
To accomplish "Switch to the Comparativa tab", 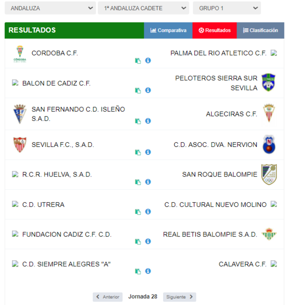I will [x=168, y=30].
